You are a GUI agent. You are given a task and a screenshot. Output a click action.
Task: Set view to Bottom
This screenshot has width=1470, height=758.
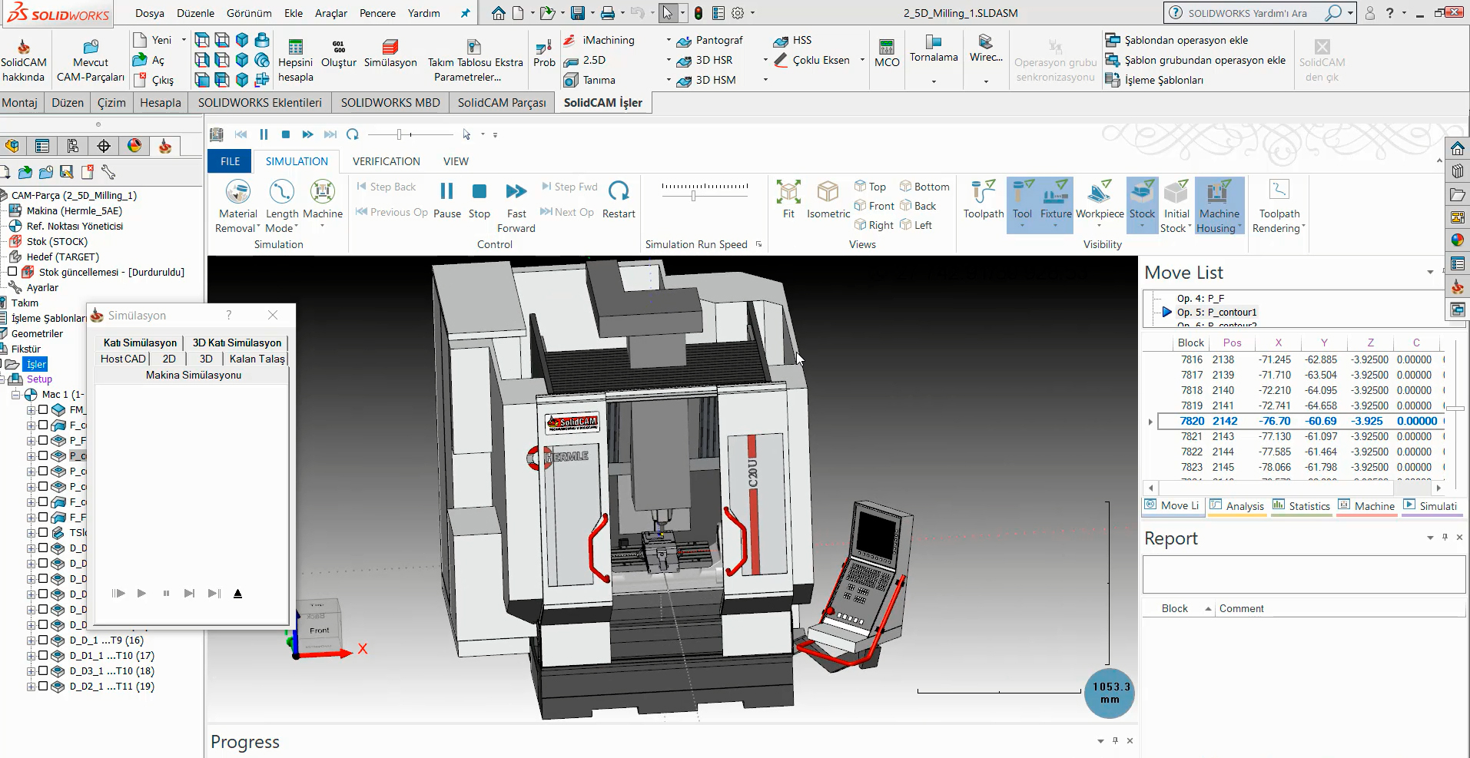click(x=924, y=187)
